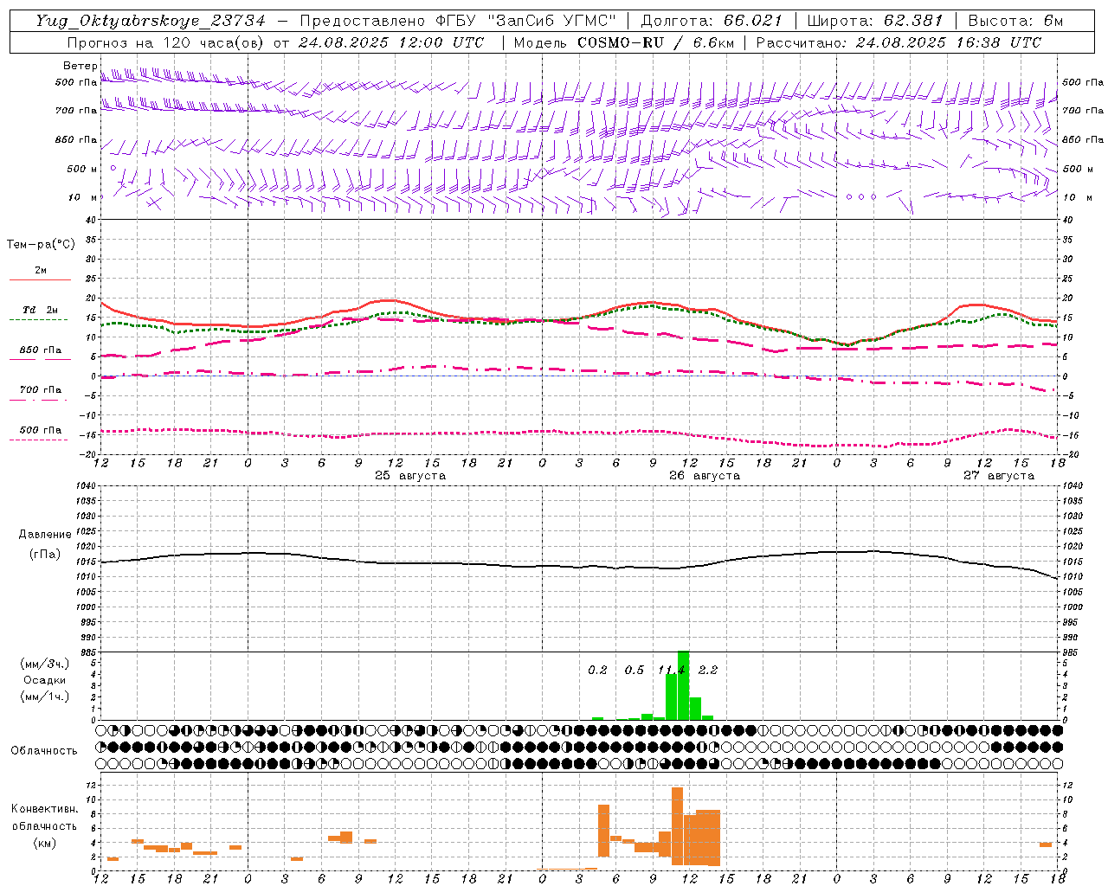Image resolution: width=1108 pixels, height=886 pixels.
Task: Click the Осадки precipitation label
Action: pos(45,680)
